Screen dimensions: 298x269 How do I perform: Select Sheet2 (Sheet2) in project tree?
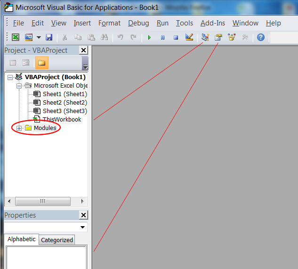pos(65,103)
